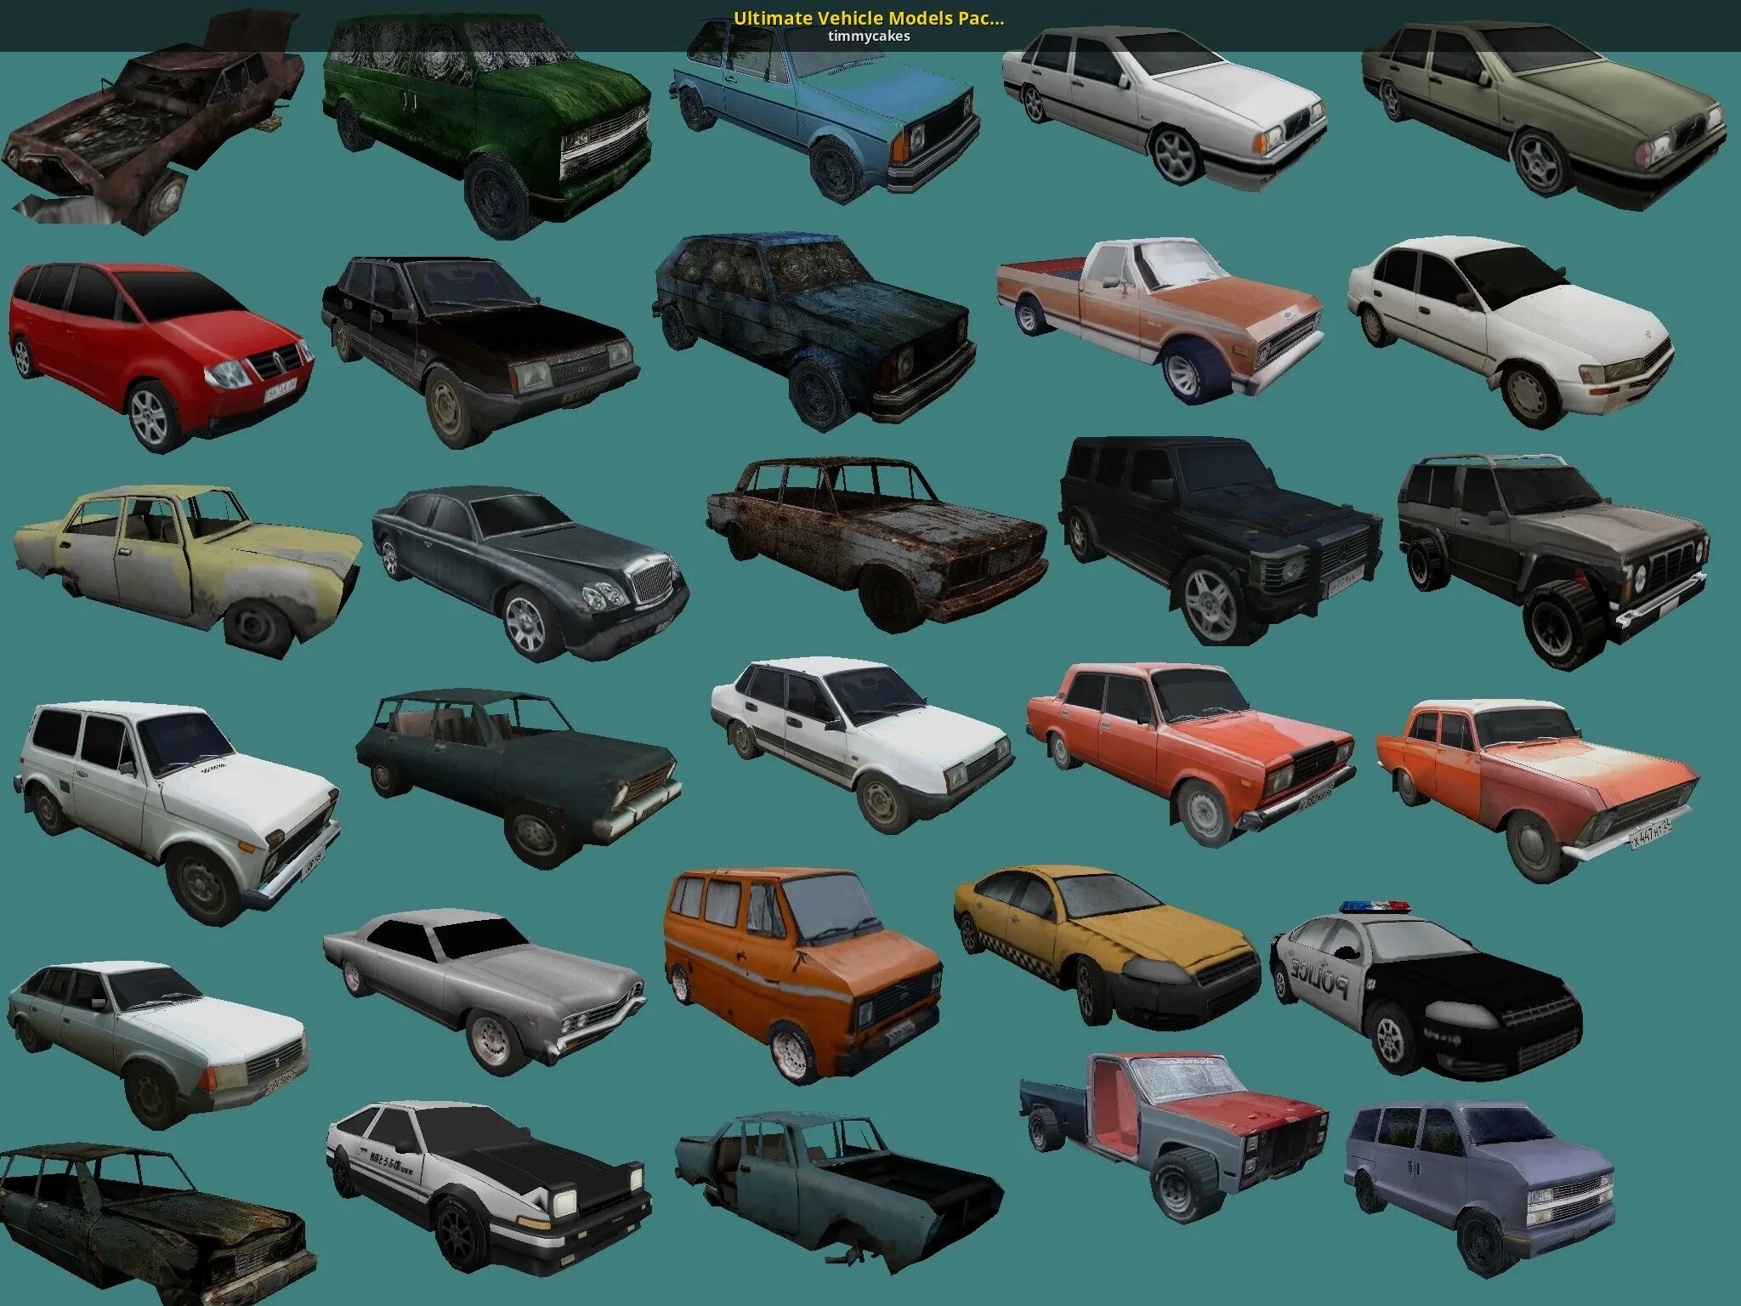Screen dimensions: 1741x1306
Task: Click the green mossy van
Action: (485, 119)
